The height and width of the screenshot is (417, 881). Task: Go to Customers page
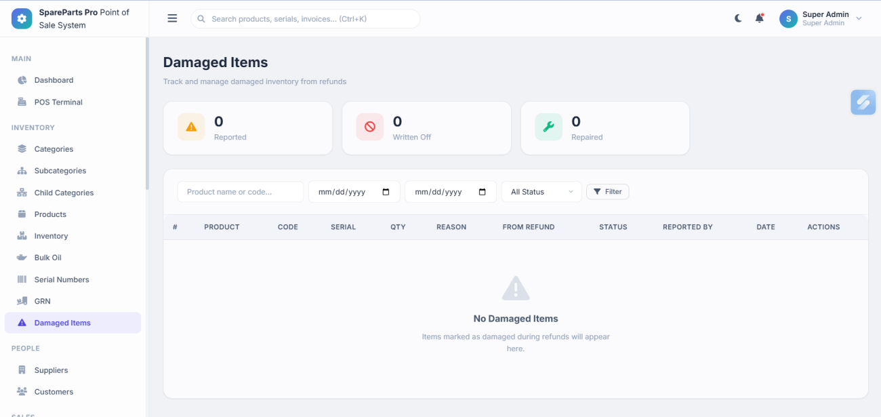pyautogui.click(x=73, y=392)
